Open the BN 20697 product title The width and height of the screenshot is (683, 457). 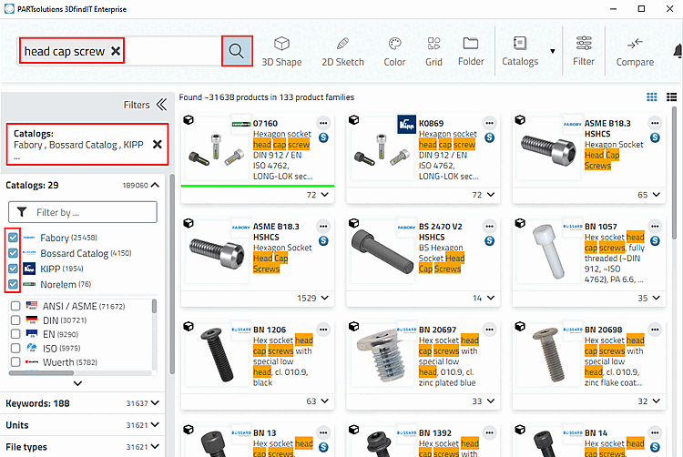(437, 330)
